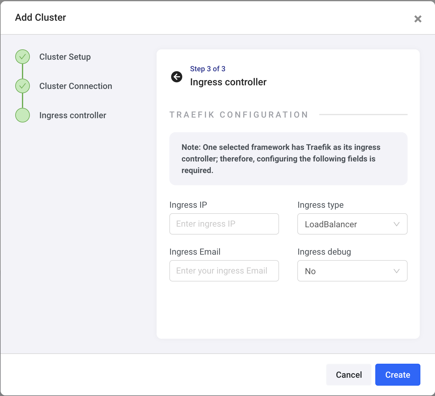
Task: Click the Ingress controller heading
Action: 228,82
